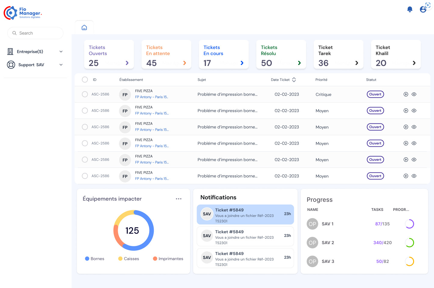
Task: Click the Ouvert status badge in the first row
Action: (x=375, y=94)
